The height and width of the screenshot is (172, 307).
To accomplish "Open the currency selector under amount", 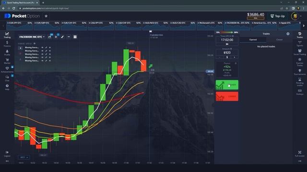I will (x=227, y=57).
